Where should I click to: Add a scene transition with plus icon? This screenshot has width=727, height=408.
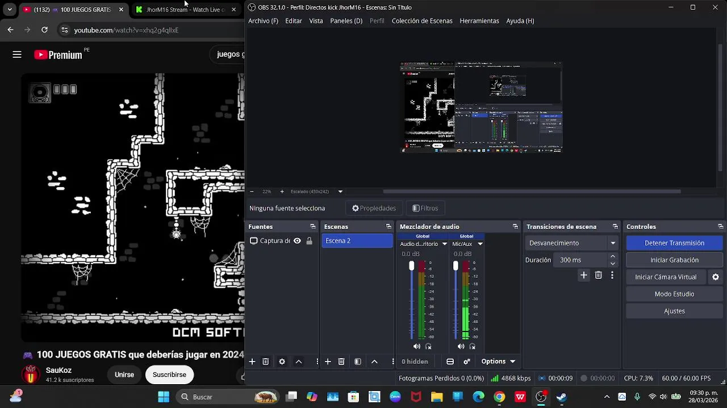click(x=583, y=275)
